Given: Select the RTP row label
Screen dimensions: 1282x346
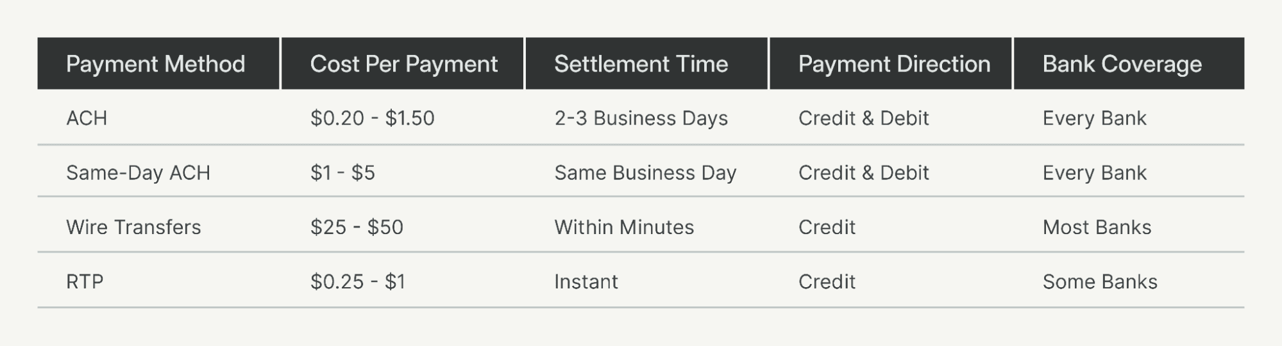Looking at the screenshot, I should point(85,281).
